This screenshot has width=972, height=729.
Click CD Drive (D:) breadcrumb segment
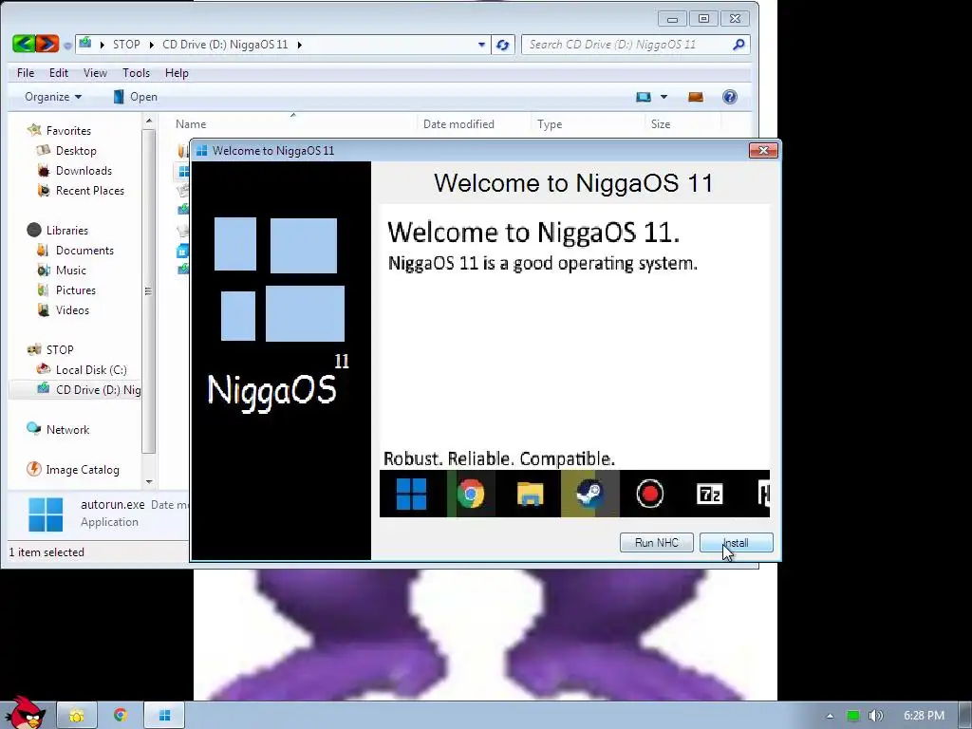pos(225,45)
